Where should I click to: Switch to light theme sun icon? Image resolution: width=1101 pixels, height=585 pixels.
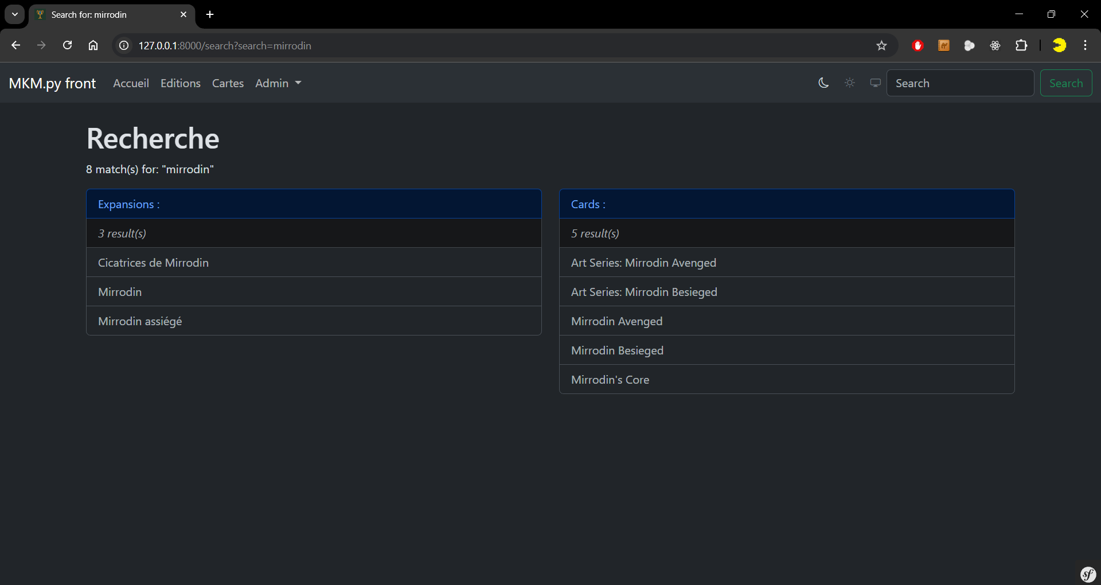[x=850, y=83]
